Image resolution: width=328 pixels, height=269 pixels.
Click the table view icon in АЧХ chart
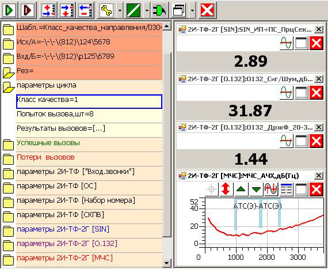[286, 189]
